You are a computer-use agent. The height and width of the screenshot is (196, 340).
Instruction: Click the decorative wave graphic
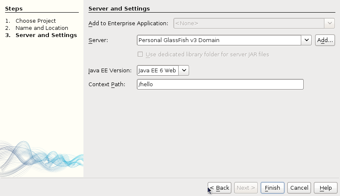[42, 159]
